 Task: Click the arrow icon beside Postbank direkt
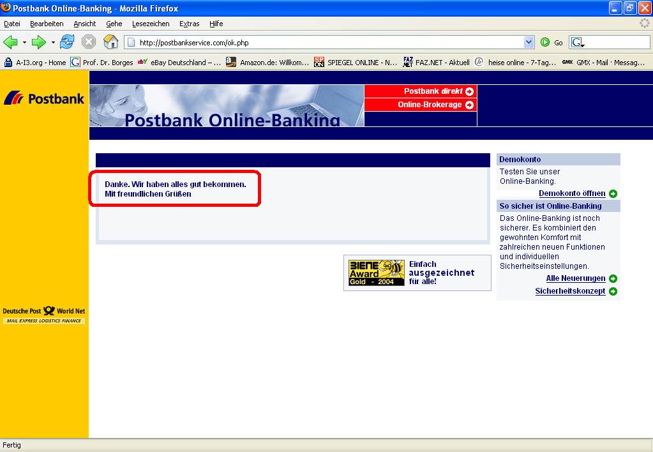pos(469,91)
